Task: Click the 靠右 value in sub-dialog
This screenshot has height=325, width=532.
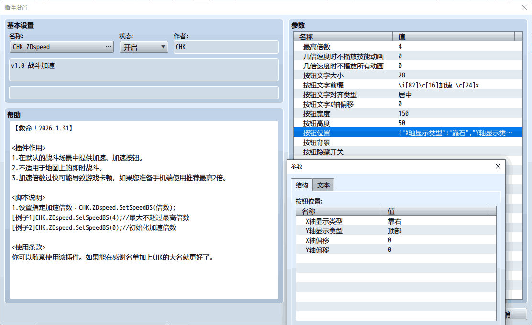Action: point(395,221)
